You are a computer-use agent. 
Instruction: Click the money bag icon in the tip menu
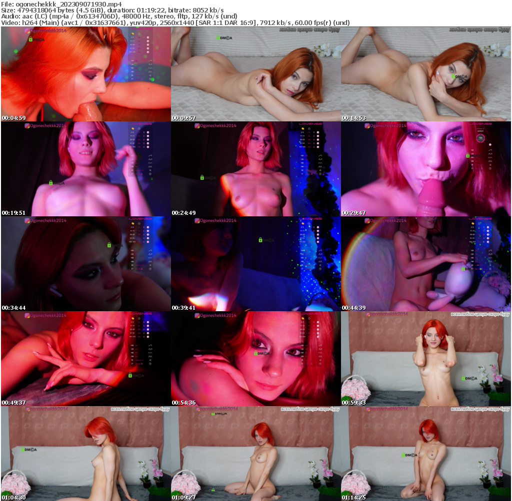tap(132, 128)
